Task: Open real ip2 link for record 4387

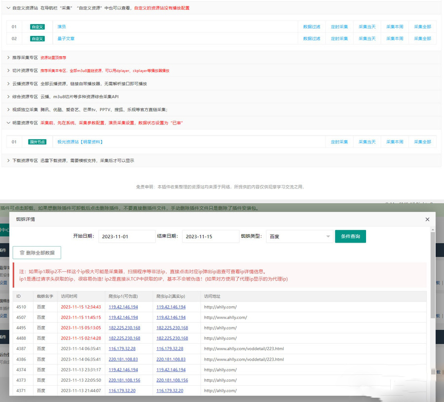Action: click(x=170, y=348)
